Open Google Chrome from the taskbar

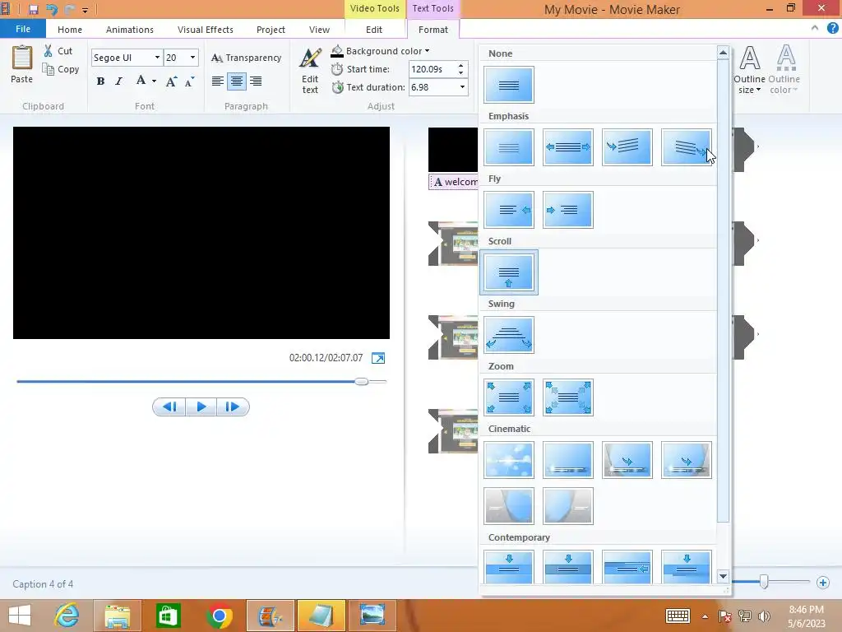[x=219, y=616]
